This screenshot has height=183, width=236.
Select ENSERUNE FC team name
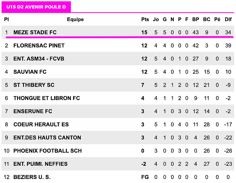pos(33,111)
